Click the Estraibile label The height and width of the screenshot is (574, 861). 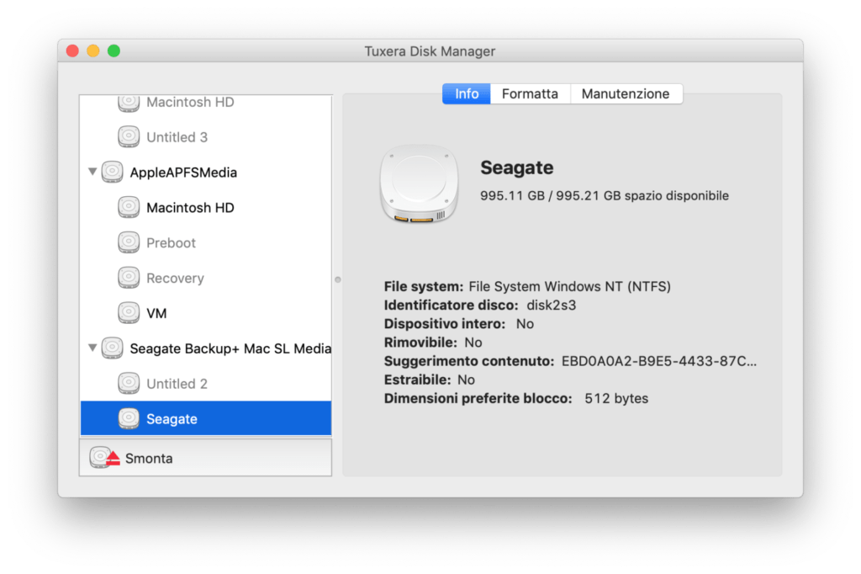(417, 380)
